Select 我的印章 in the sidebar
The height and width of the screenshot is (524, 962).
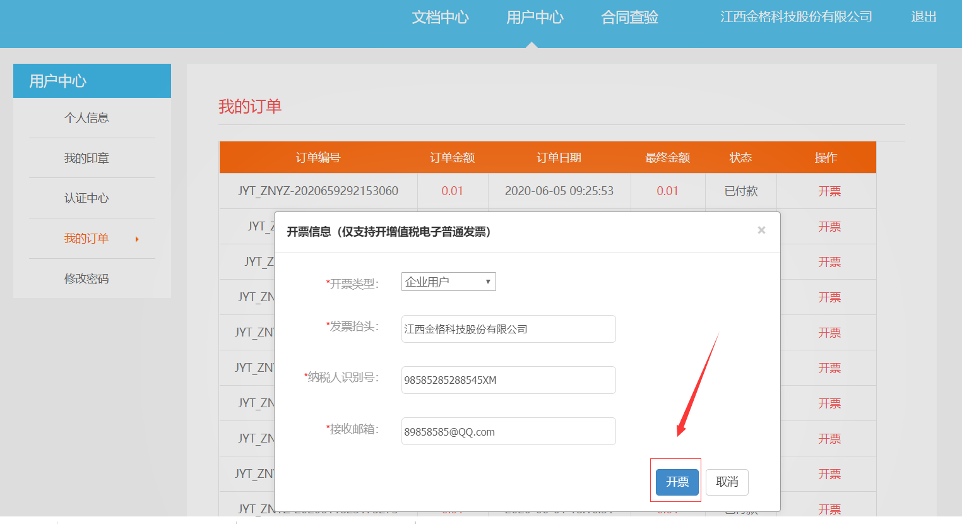tap(86, 158)
